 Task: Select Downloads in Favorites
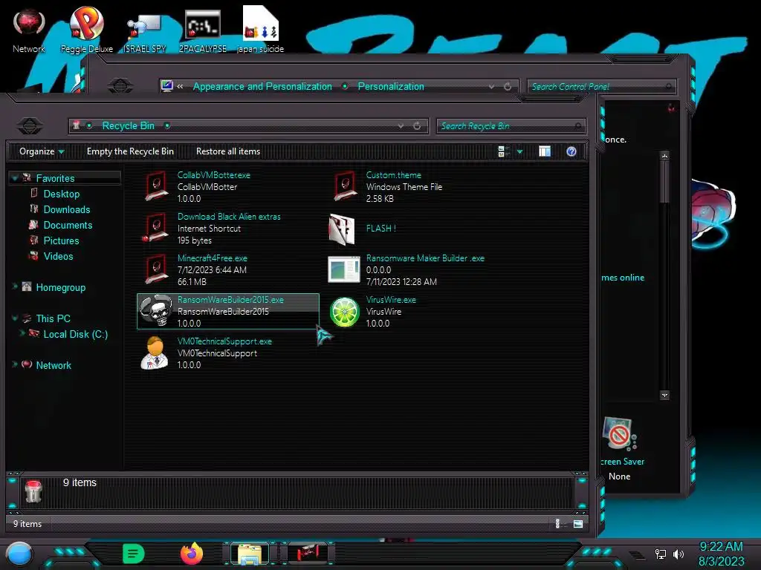pyautogui.click(x=66, y=209)
